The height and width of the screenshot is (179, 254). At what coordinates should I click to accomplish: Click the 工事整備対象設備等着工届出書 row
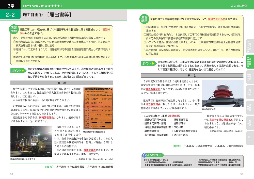pos(168,165)
